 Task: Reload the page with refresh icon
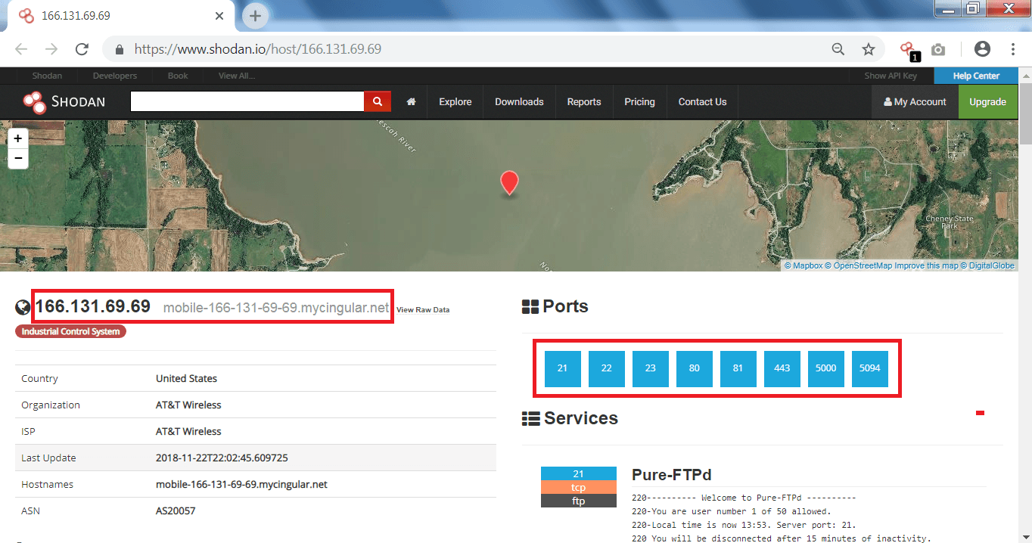82,49
